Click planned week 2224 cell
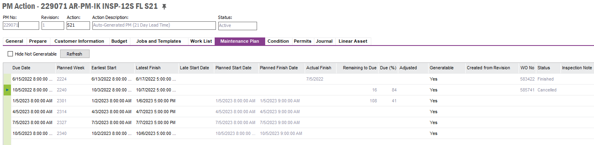The height and width of the screenshot is (145, 594). click(x=73, y=79)
